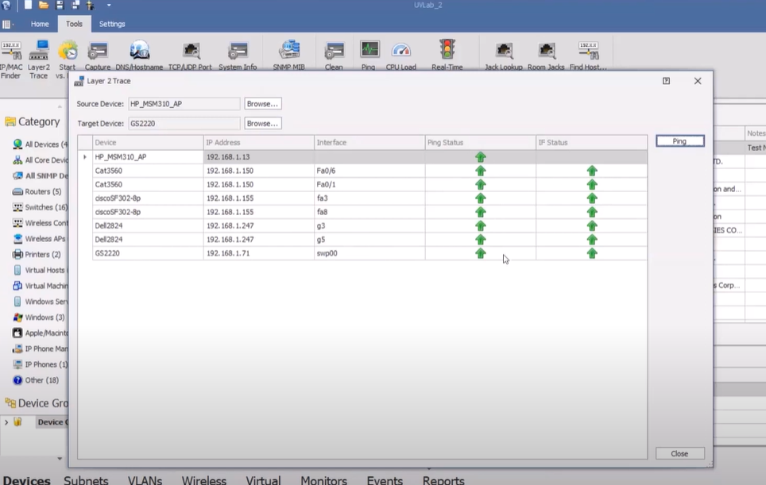The image size is (766, 485).
Task: Select the GS2220 row in trace table
Action: (x=369, y=253)
